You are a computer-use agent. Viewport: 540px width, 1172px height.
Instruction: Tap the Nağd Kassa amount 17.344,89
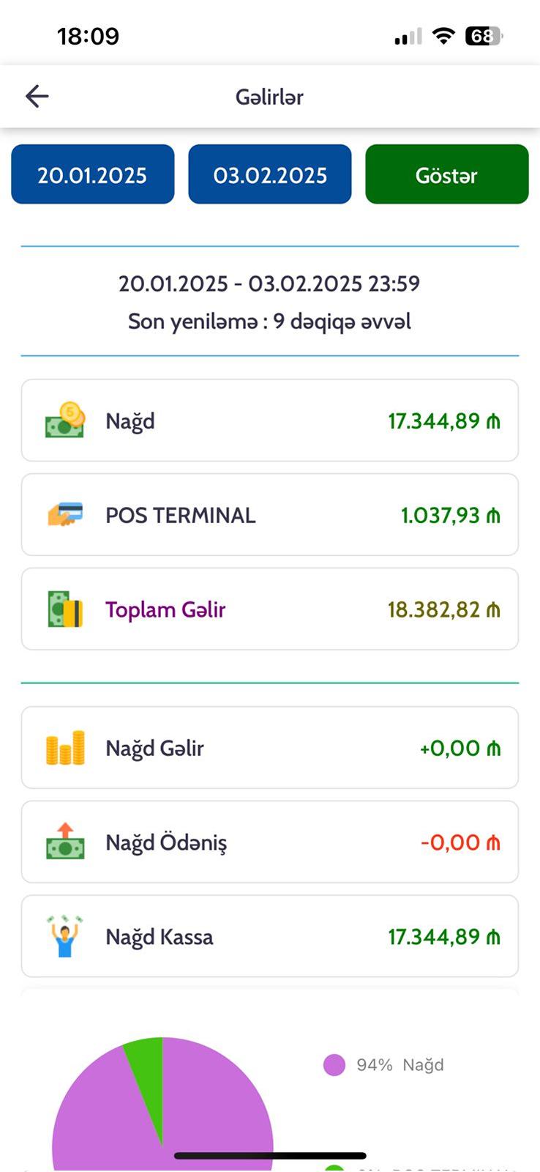(x=443, y=937)
